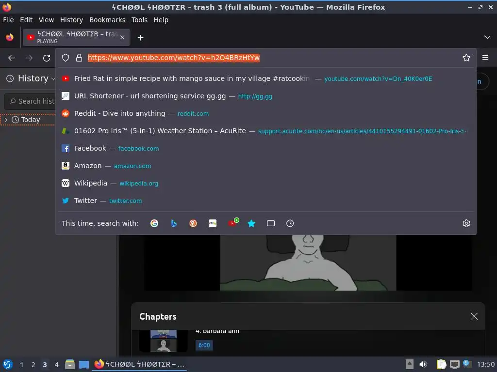Click the 13:50 taskbar clock
Screen dimensions: 497x372
485,364
